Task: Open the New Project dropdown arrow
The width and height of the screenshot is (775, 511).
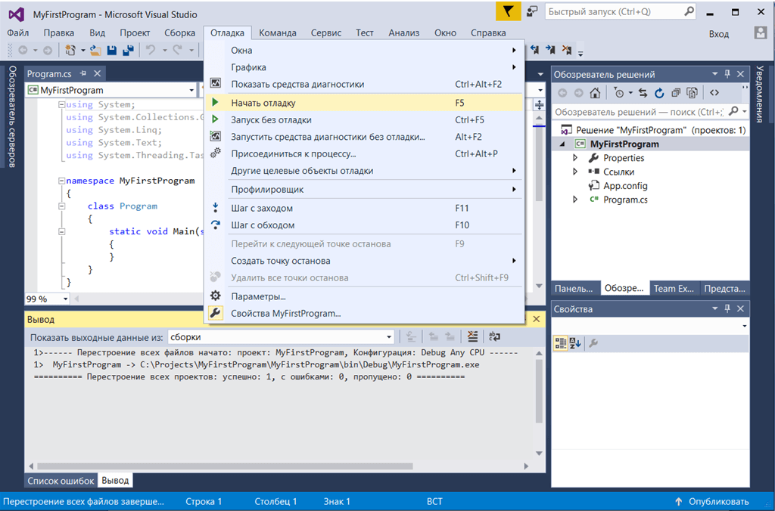Action: [x=83, y=51]
